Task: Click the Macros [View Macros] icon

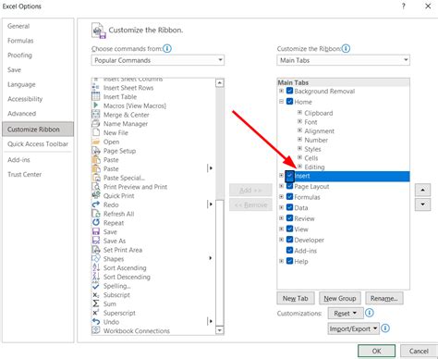Action: pos(96,105)
